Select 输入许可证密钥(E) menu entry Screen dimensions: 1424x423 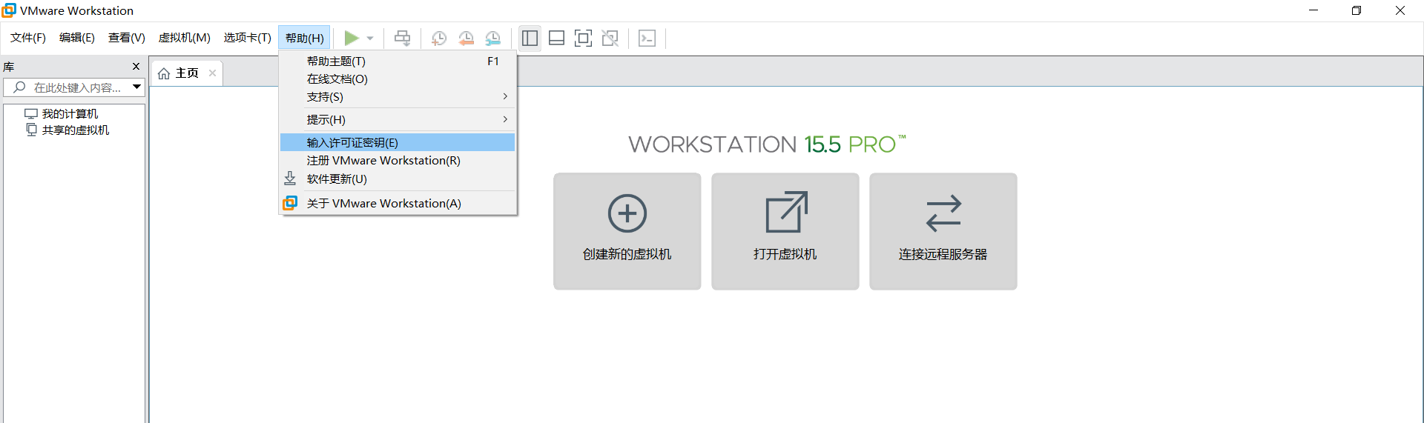point(398,142)
